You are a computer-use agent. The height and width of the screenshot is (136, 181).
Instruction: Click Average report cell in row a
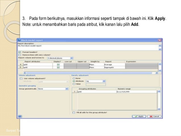coord(115,64)
